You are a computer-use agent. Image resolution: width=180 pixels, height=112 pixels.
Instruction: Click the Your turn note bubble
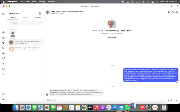[x=13, y=29]
